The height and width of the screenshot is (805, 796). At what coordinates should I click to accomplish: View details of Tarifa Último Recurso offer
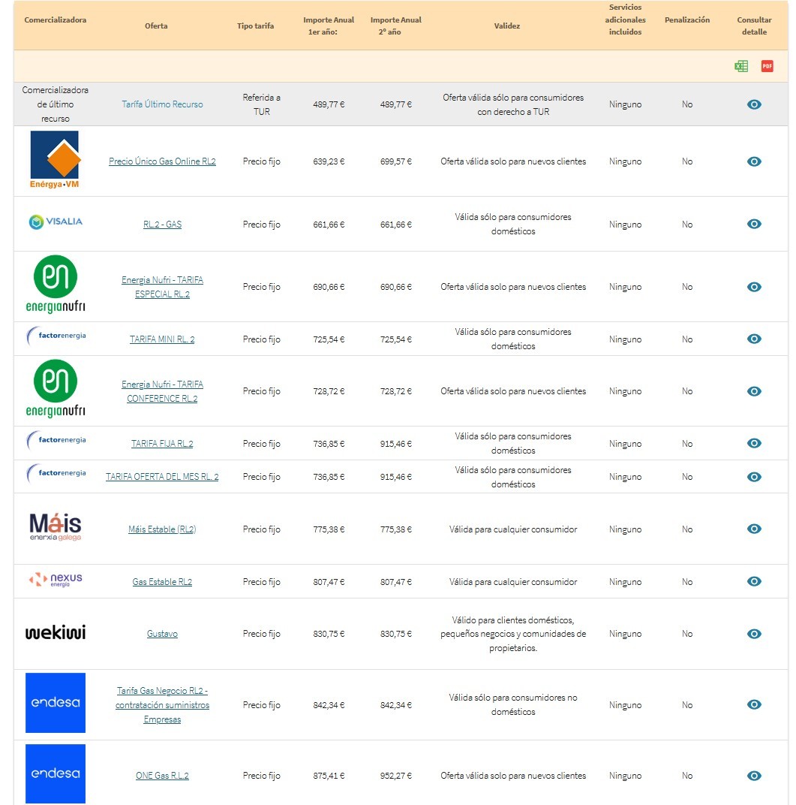point(754,104)
